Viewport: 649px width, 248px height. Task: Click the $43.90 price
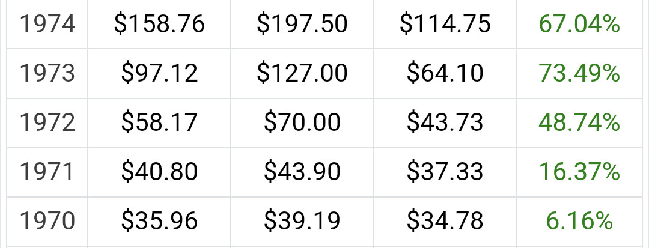(x=302, y=172)
